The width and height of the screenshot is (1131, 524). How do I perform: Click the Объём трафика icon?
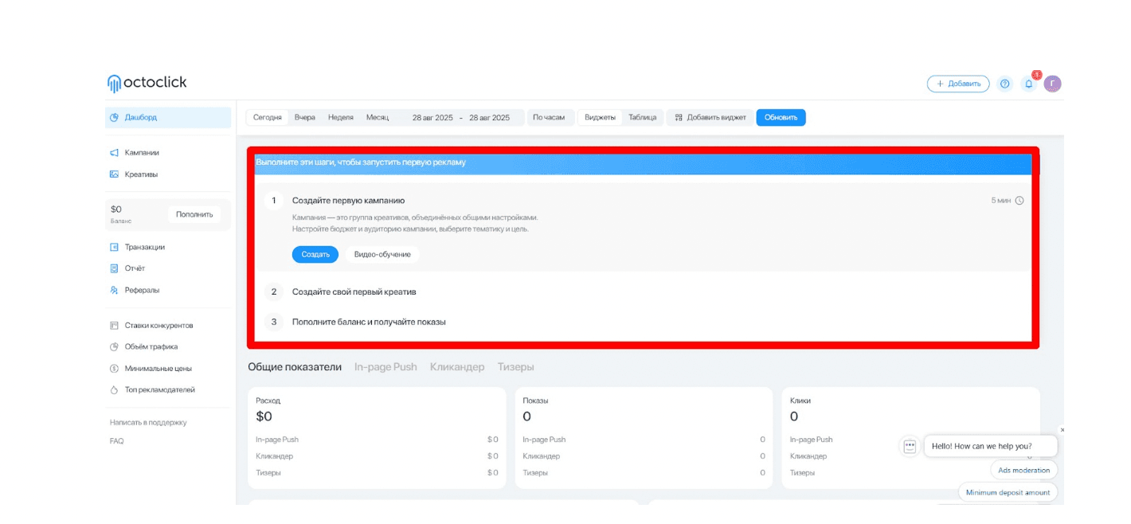[114, 346]
